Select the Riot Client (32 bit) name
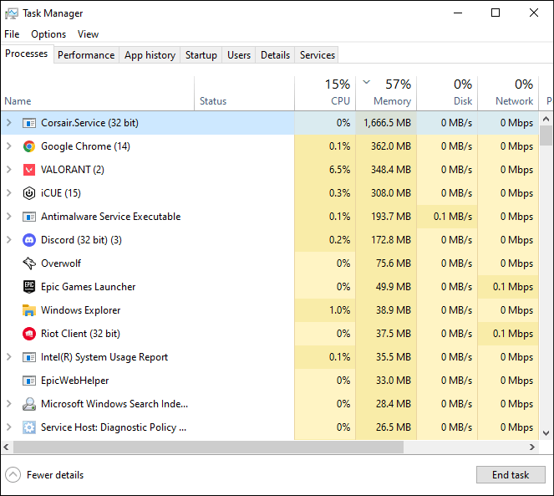 coord(80,334)
